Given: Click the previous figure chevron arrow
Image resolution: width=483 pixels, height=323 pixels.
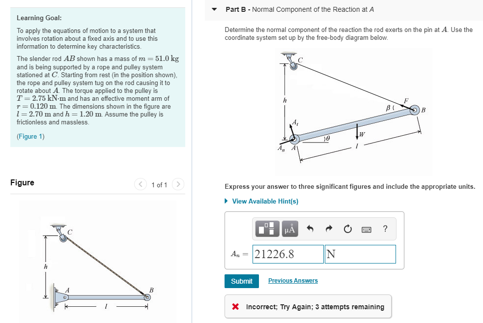Looking at the screenshot, I should (x=141, y=184).
